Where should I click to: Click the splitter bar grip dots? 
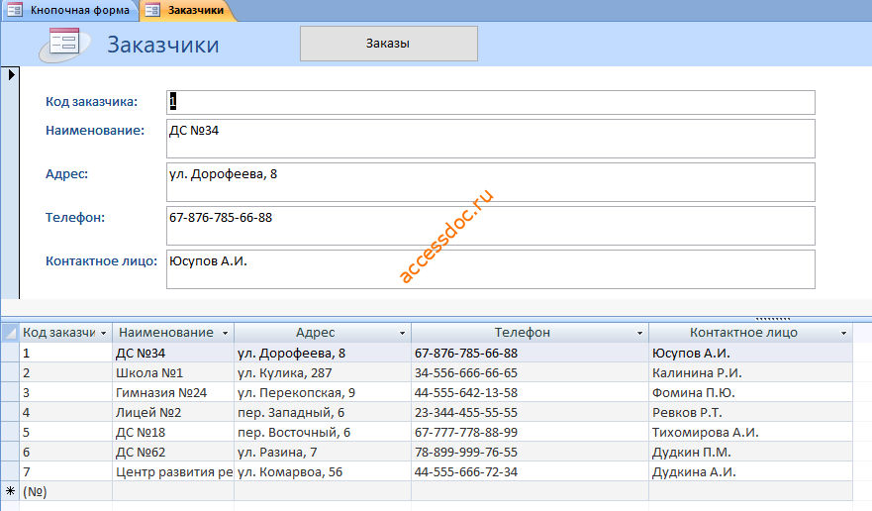pyautogui.click(x=773, y=319)
